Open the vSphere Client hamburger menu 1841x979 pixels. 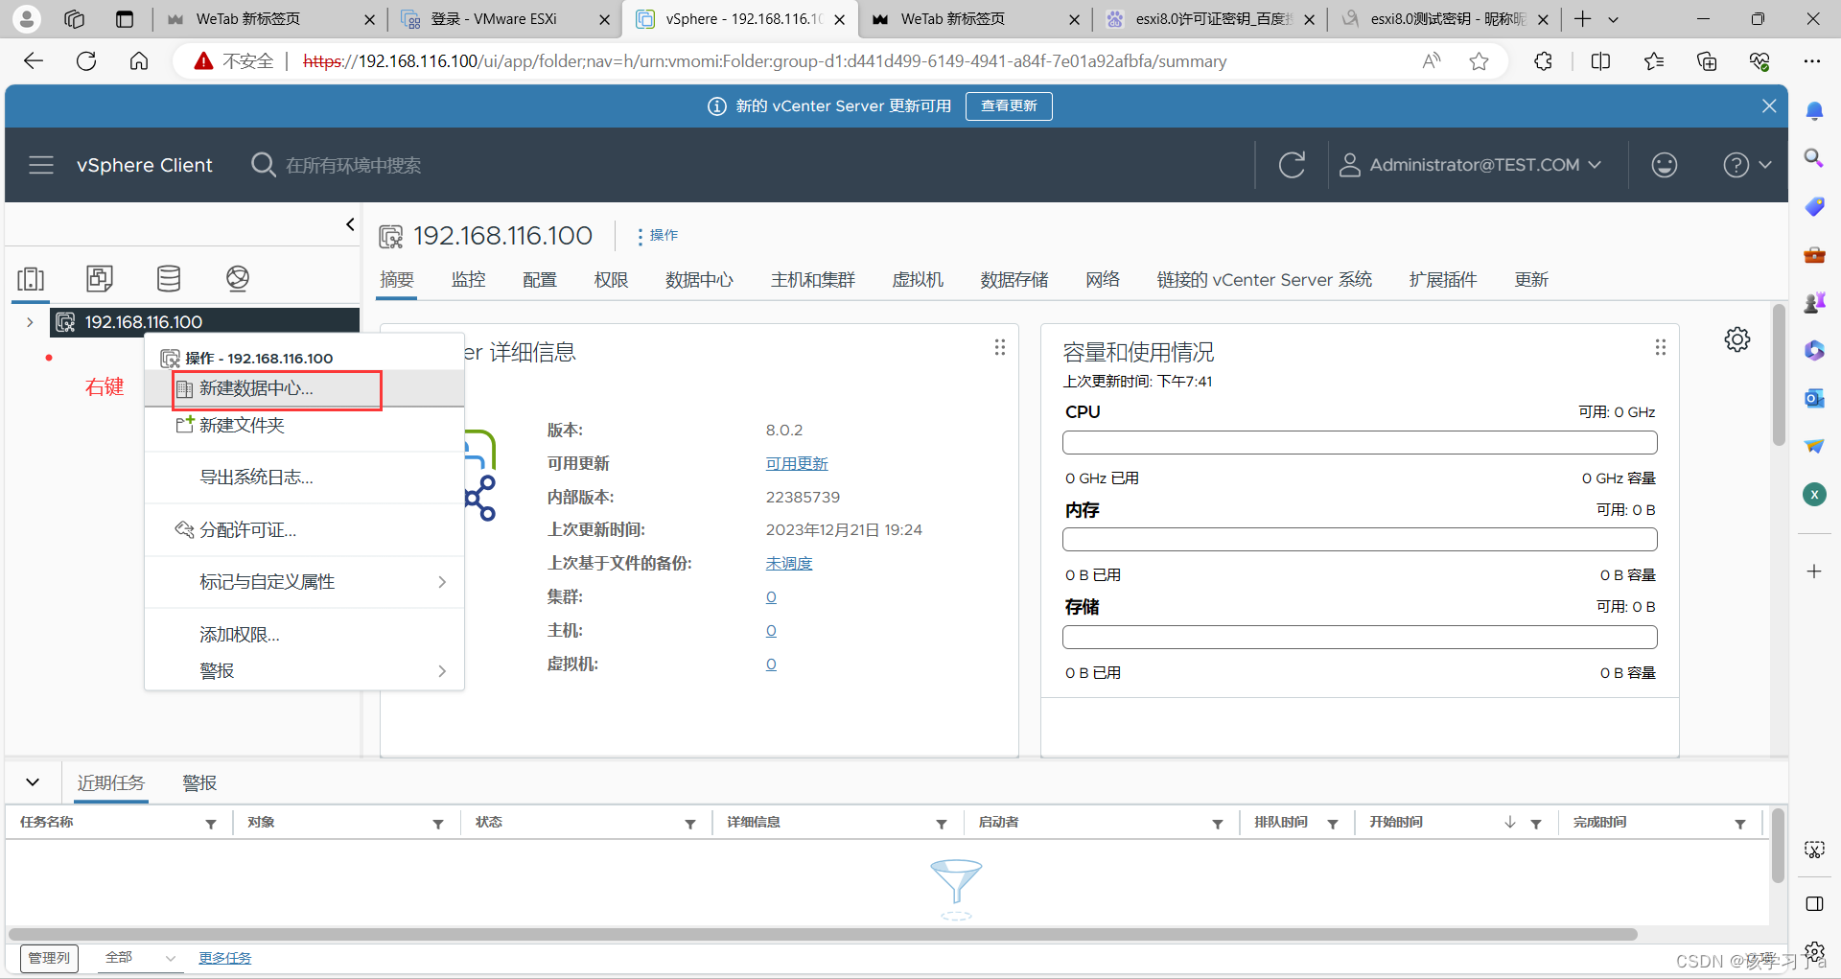coord(41,165)
